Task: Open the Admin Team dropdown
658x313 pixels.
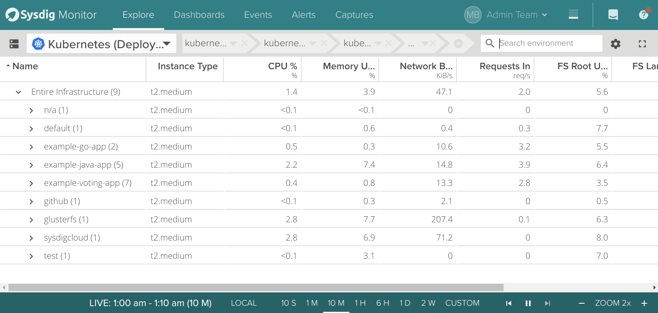Action: click(517, 15)
